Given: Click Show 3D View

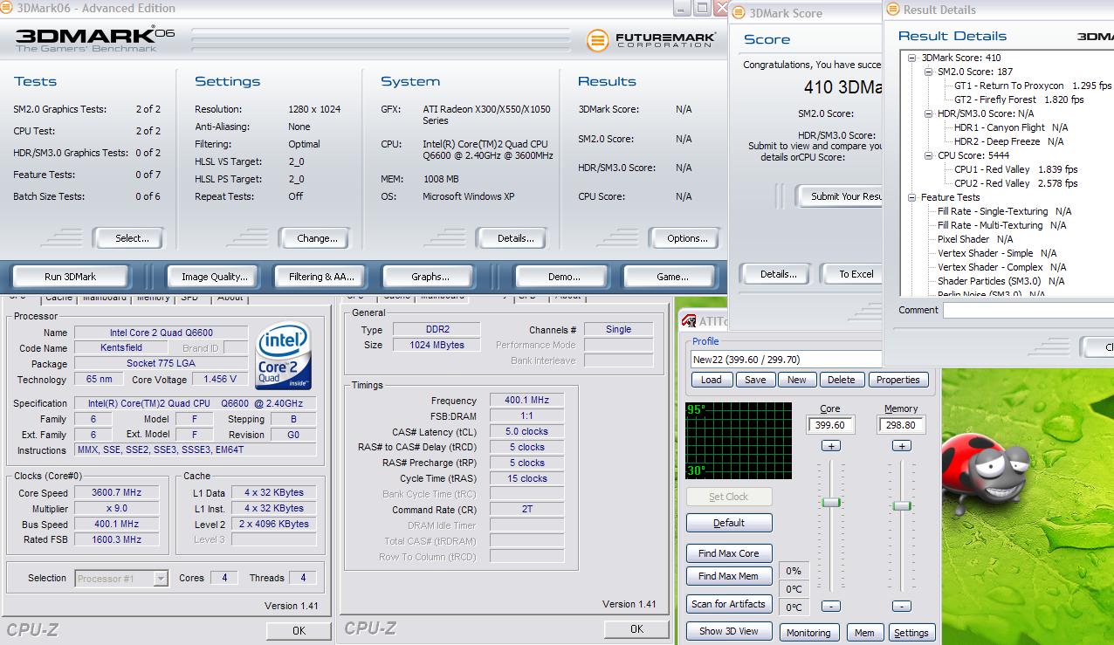Looking at the screenshot, I should pos(729,631).
